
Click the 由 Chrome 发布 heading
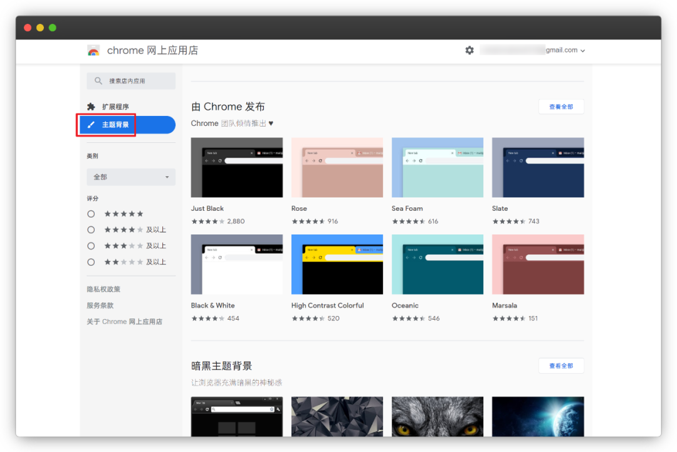click(228, 107)
